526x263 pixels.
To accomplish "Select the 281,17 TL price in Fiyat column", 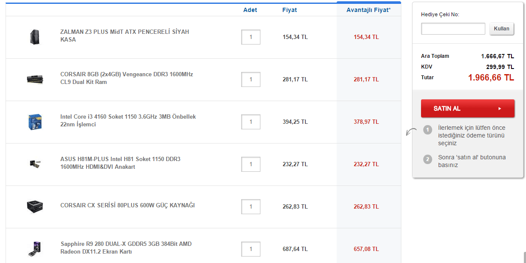I will pos(295,79).
